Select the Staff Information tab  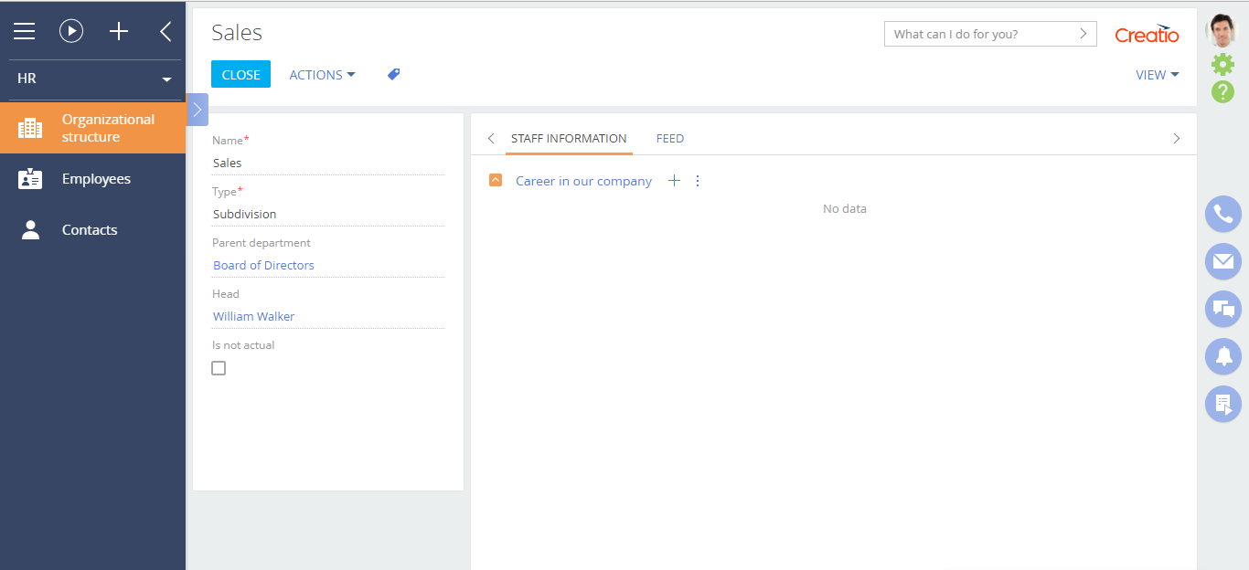(x=569, y=139)
